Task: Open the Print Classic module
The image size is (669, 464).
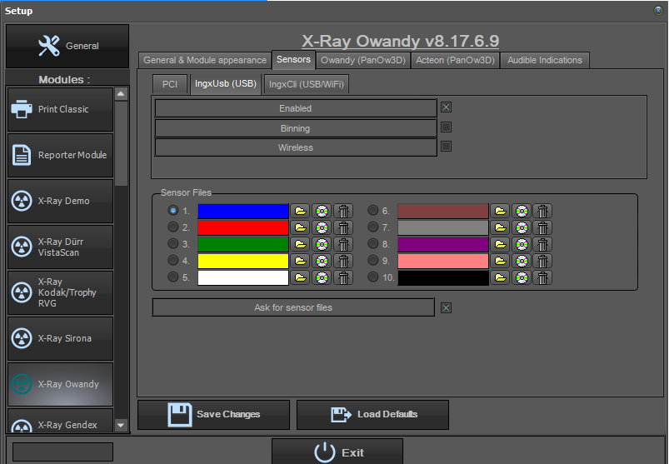Action: (60, 109)
